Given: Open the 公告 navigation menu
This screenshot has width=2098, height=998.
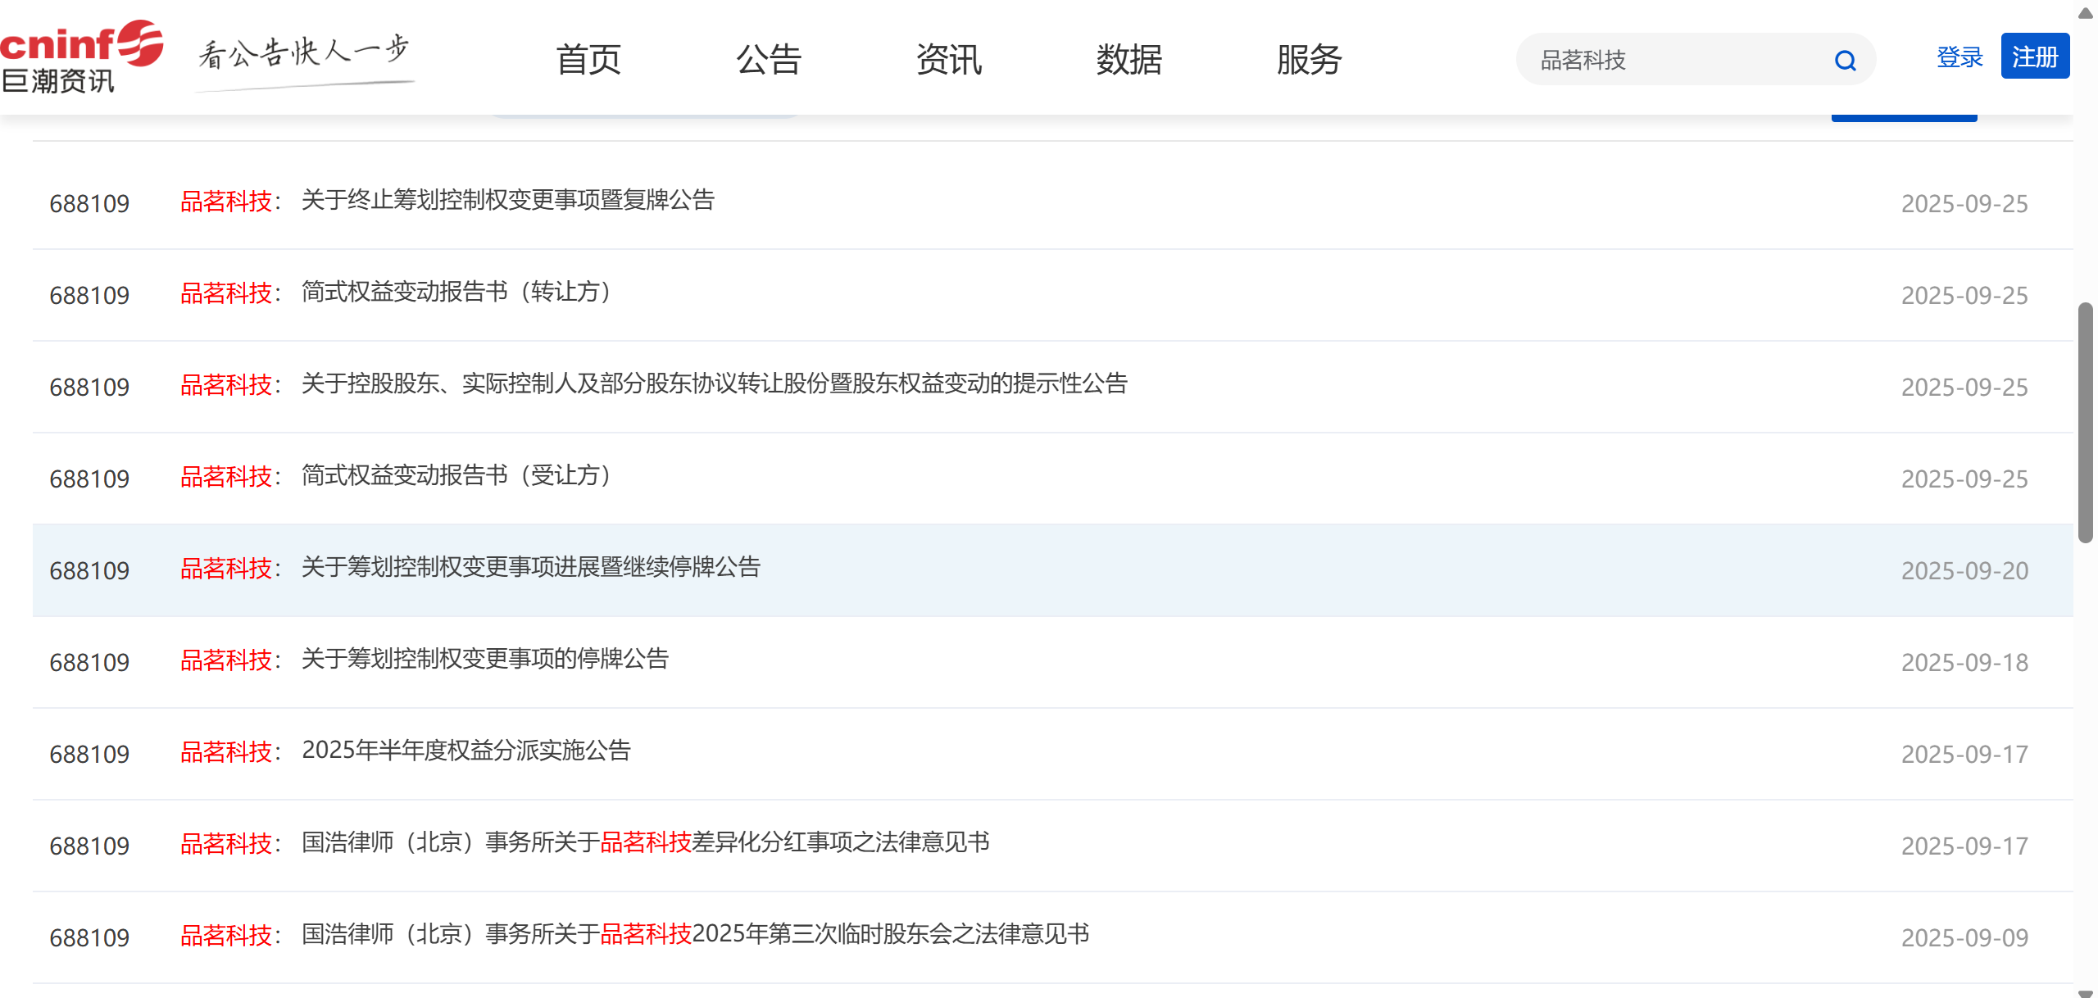Looking at the screenshot, I should point(768,60).
